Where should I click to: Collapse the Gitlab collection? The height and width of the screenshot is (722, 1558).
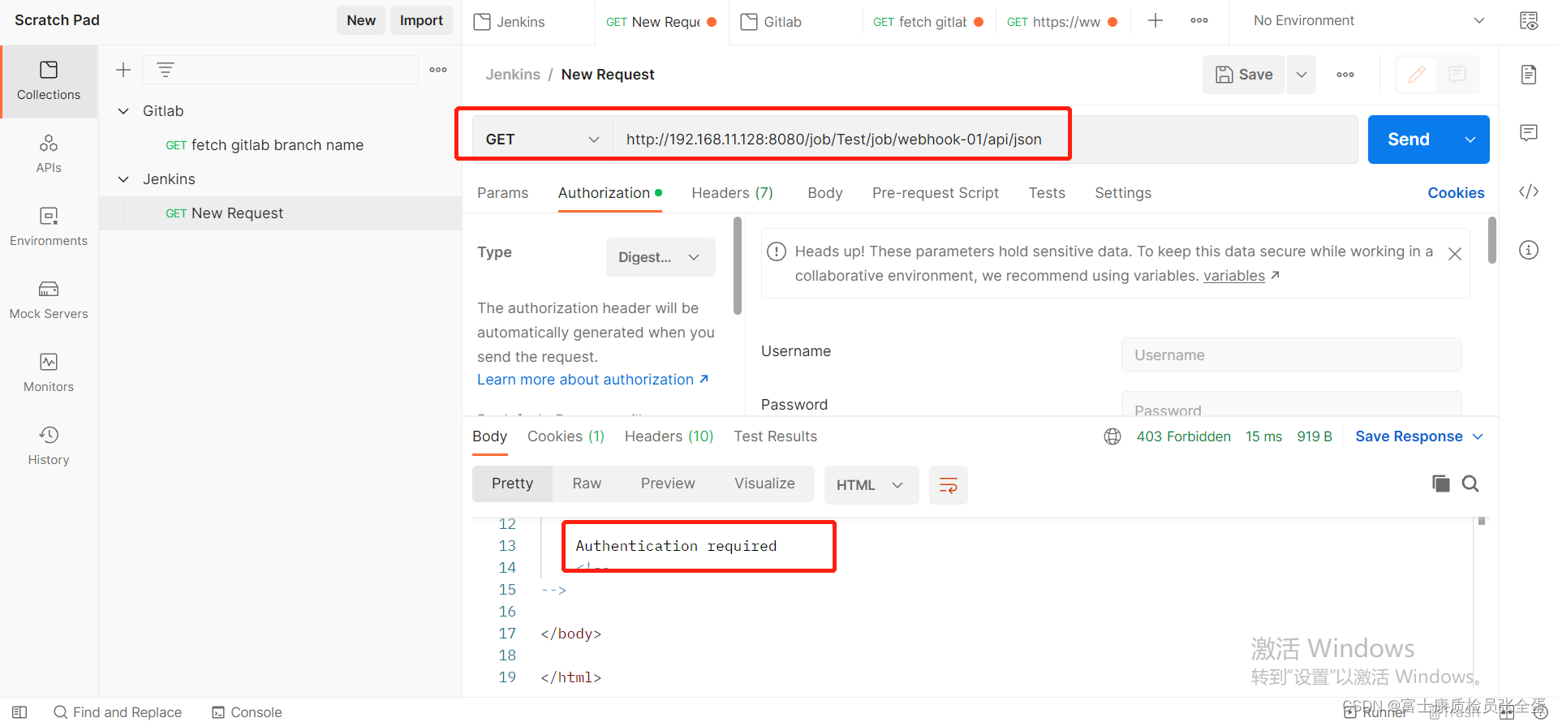click(123, 111)
